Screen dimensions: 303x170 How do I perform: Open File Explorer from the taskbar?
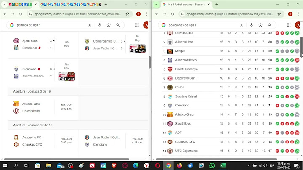pyautogui.click(x=48, y=165)
